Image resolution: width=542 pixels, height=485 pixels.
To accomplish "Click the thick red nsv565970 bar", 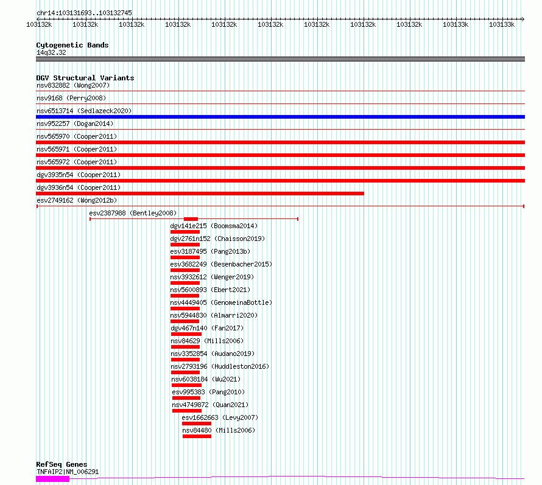I will tap(280, 142).
